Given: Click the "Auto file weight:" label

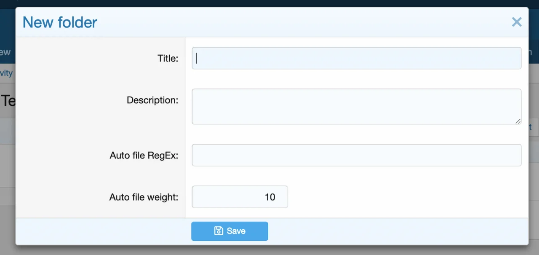Looking at the screenshot, I should [x=144, y=197].
